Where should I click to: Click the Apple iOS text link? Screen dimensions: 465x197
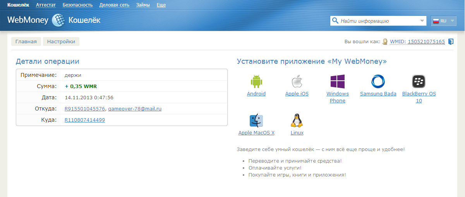pyautogui.click(x=297, y=94)
